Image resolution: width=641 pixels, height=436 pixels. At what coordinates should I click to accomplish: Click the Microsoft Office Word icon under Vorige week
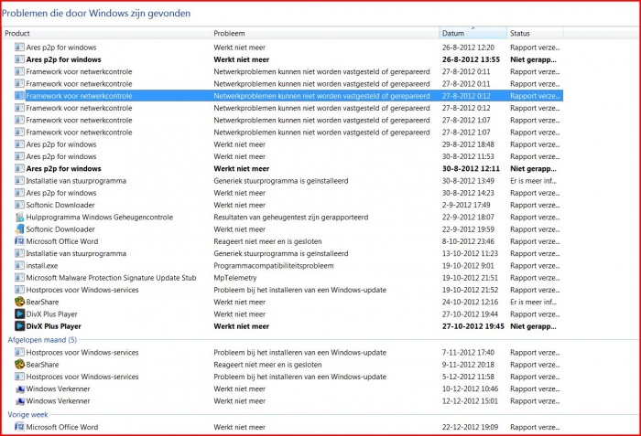19,427
